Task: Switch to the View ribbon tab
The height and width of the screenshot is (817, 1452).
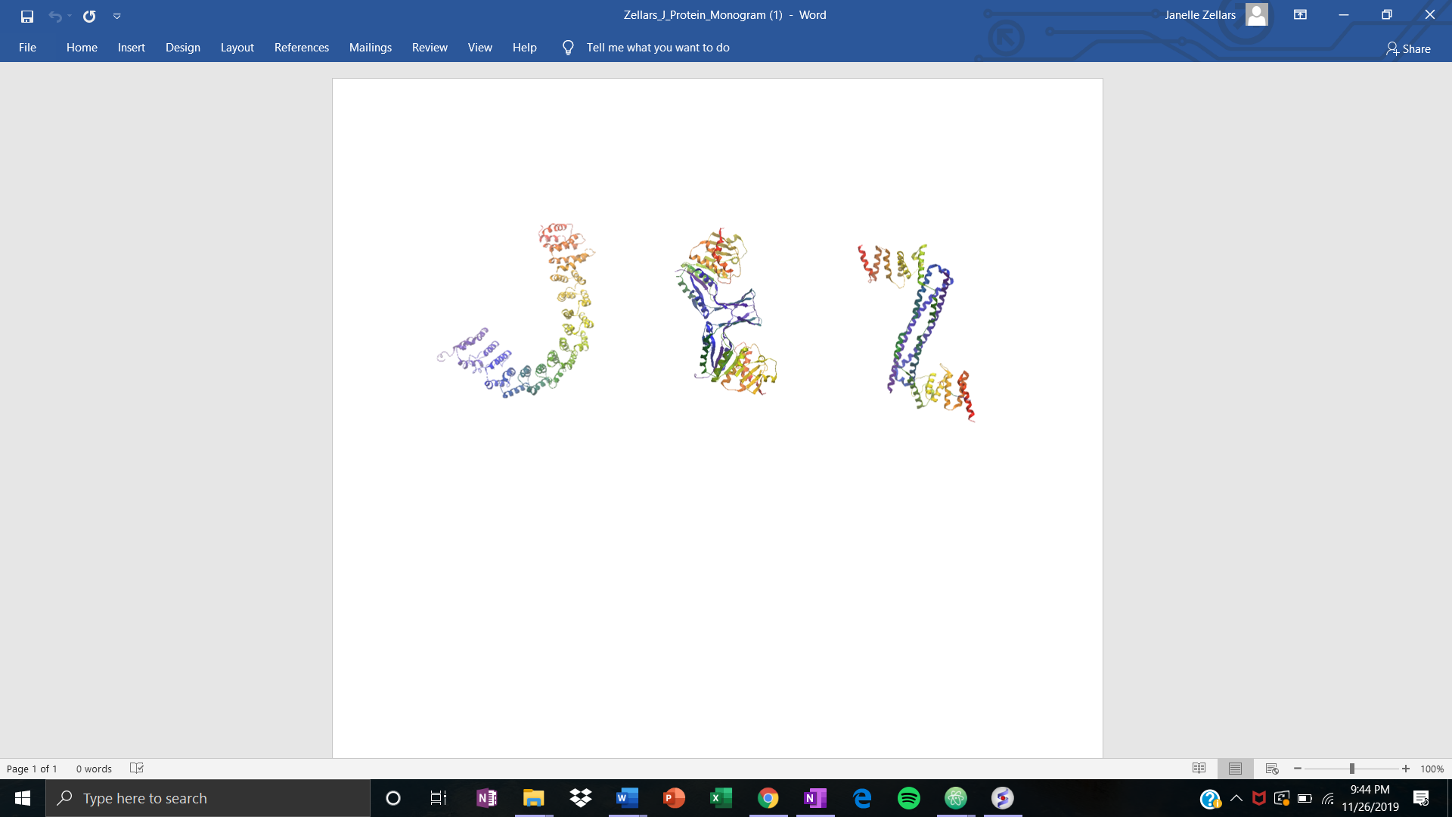Action: 480,48
